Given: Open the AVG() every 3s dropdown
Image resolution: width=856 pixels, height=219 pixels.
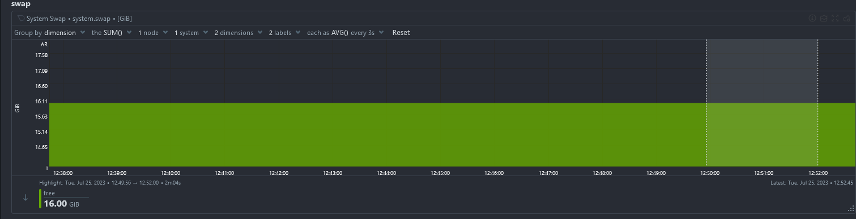Looking at the screenshot, I should 346,33.
